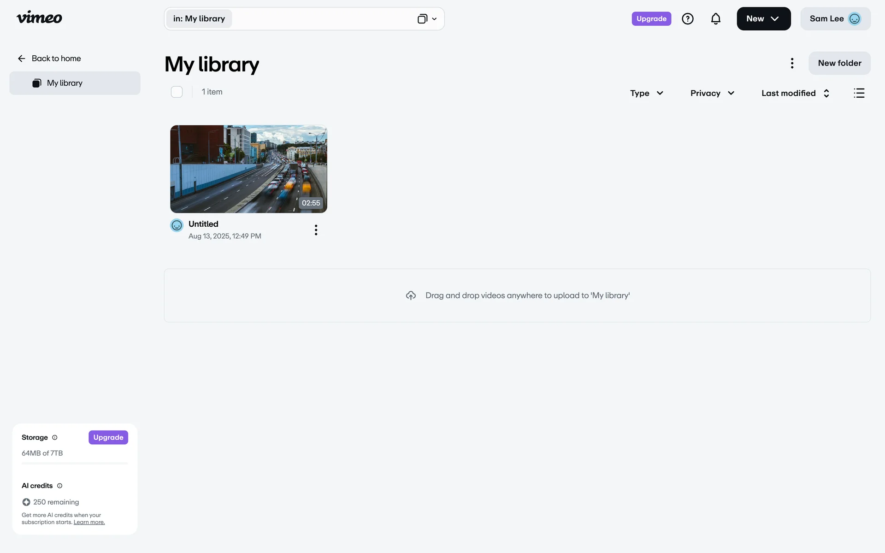Viewport: 885px width, 553px height.
Task: Expand the Privacy filter dropdown
Action: point(712,93)
